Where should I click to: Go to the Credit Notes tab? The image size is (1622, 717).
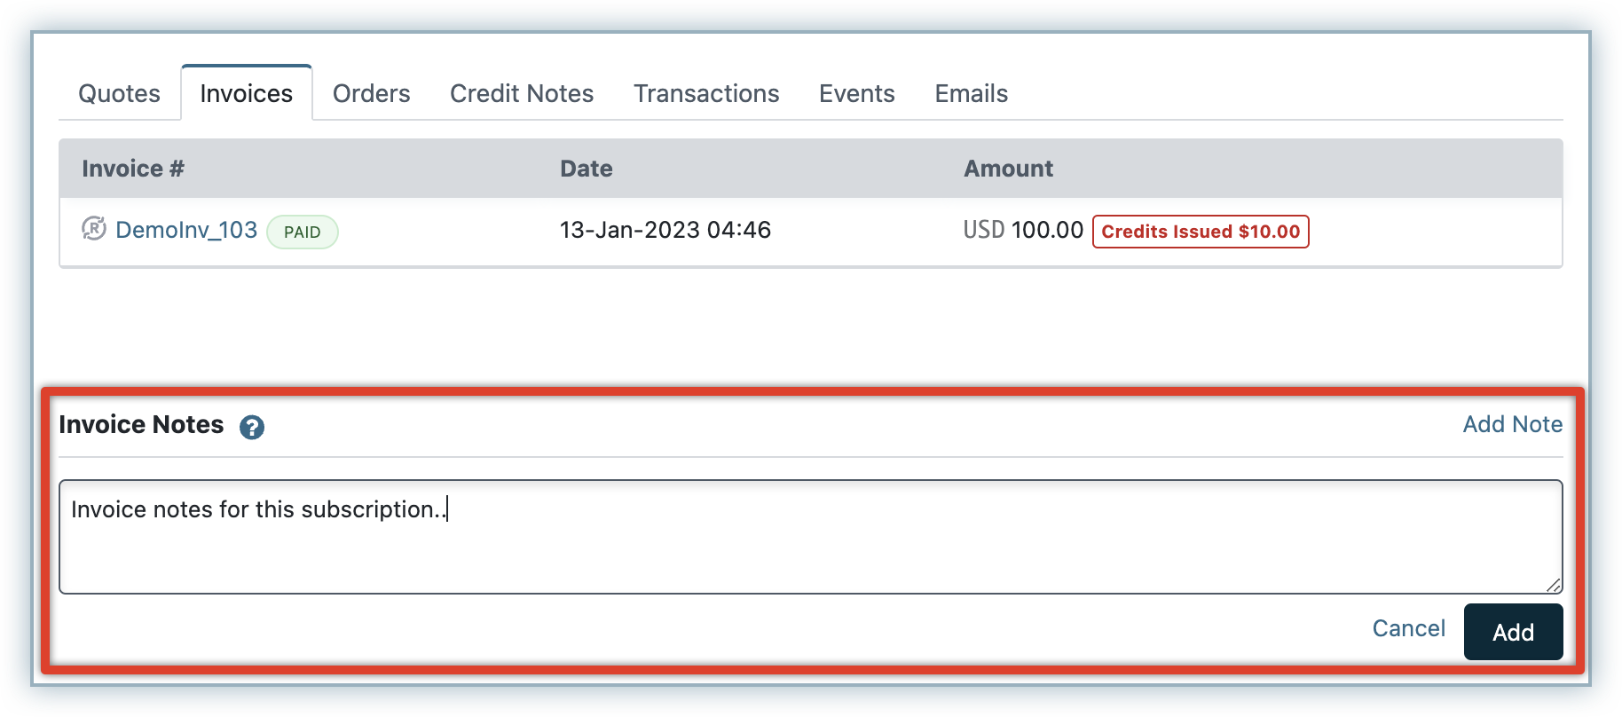pyautogui.click(x=522, y=93)
